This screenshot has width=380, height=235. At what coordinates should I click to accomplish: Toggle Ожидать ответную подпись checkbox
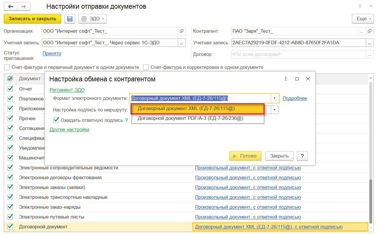click(x=56, y=120)
